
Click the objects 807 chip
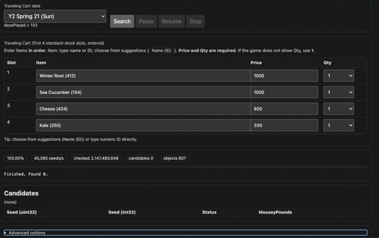(174, 158)
